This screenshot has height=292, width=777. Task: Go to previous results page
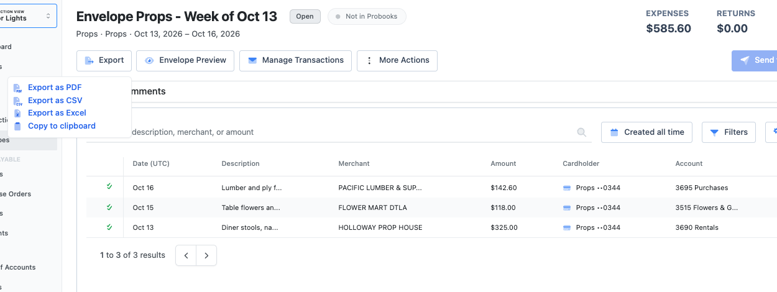186,255
